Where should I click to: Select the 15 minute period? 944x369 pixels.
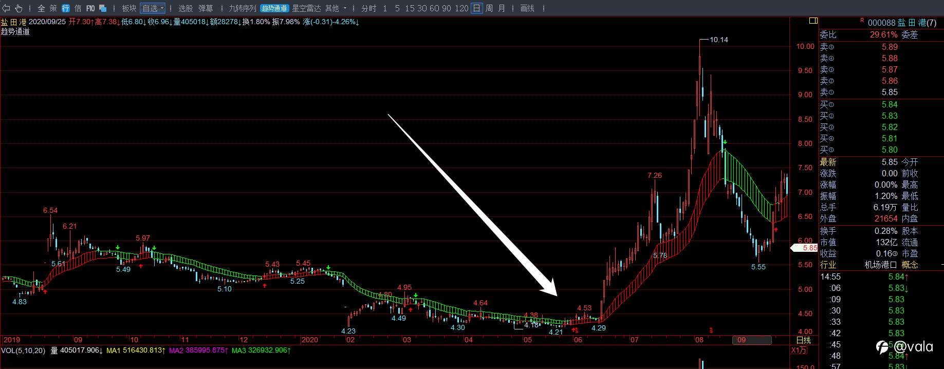click(x=410, y=8)
